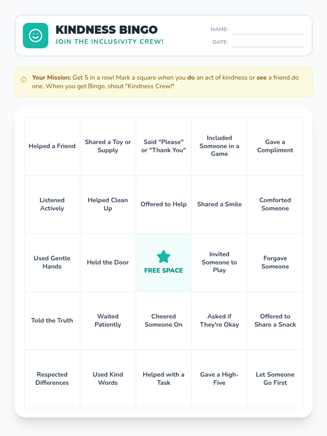Mark the Comforted Someone square
The width and height of the screenshot is (327, 436).
point(275,204)
